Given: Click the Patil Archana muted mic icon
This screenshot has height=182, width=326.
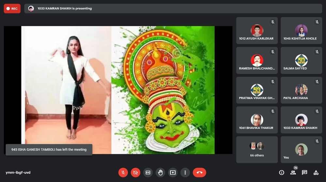Looking at the screenshot, I should pyautogui.click(x=317, y=82).
